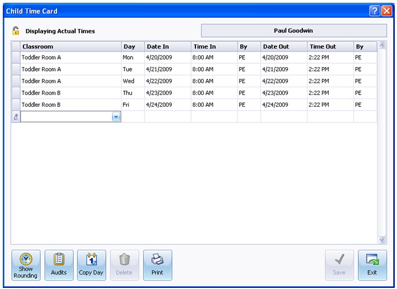Click the Show Rounding clock icon
The width and height of the screenshot is (397, 289).
click(x=26, y=259)
